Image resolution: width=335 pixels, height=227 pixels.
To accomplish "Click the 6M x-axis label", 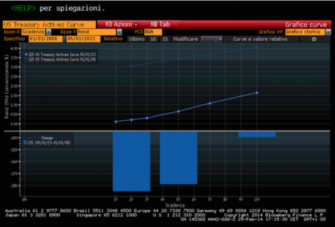I will pos(24,200).
